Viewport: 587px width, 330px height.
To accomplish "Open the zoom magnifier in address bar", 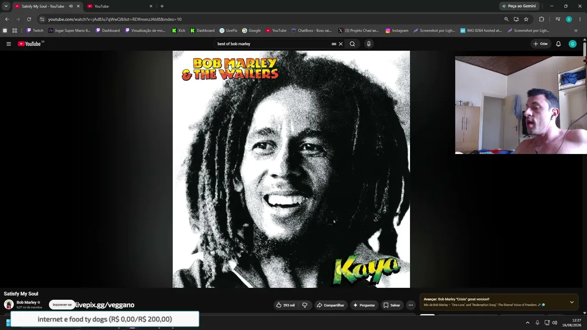I will [506, 19].
